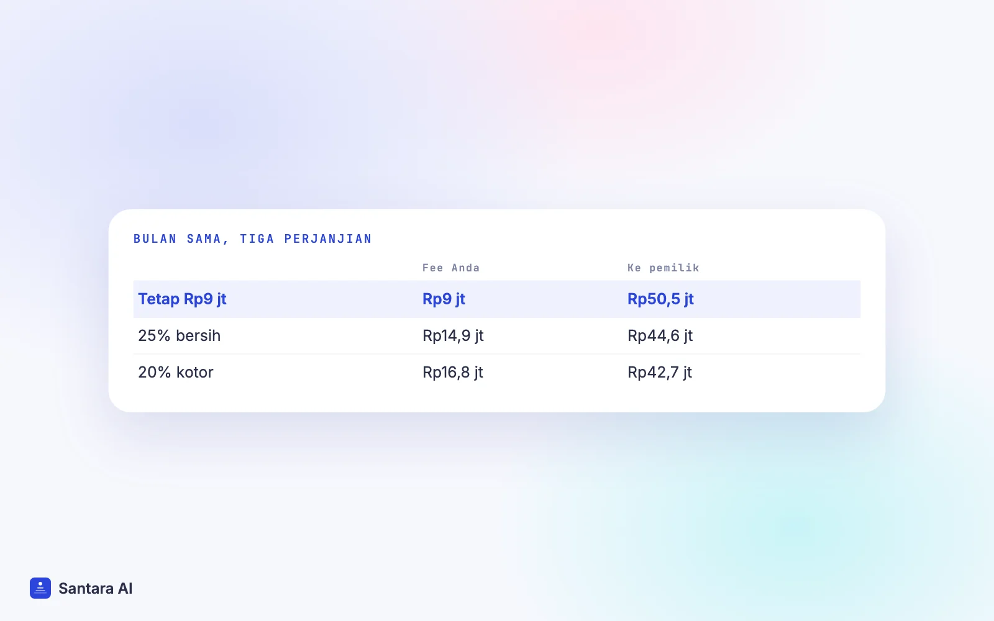Click the "Rp16,8 jt" fee value

click(x=453, y=373)
